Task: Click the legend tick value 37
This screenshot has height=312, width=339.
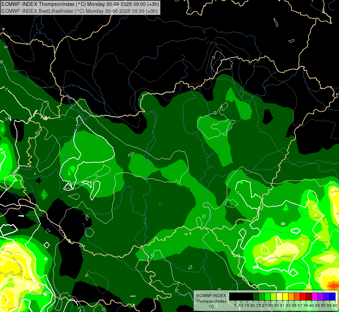Action: coord(300,305)
